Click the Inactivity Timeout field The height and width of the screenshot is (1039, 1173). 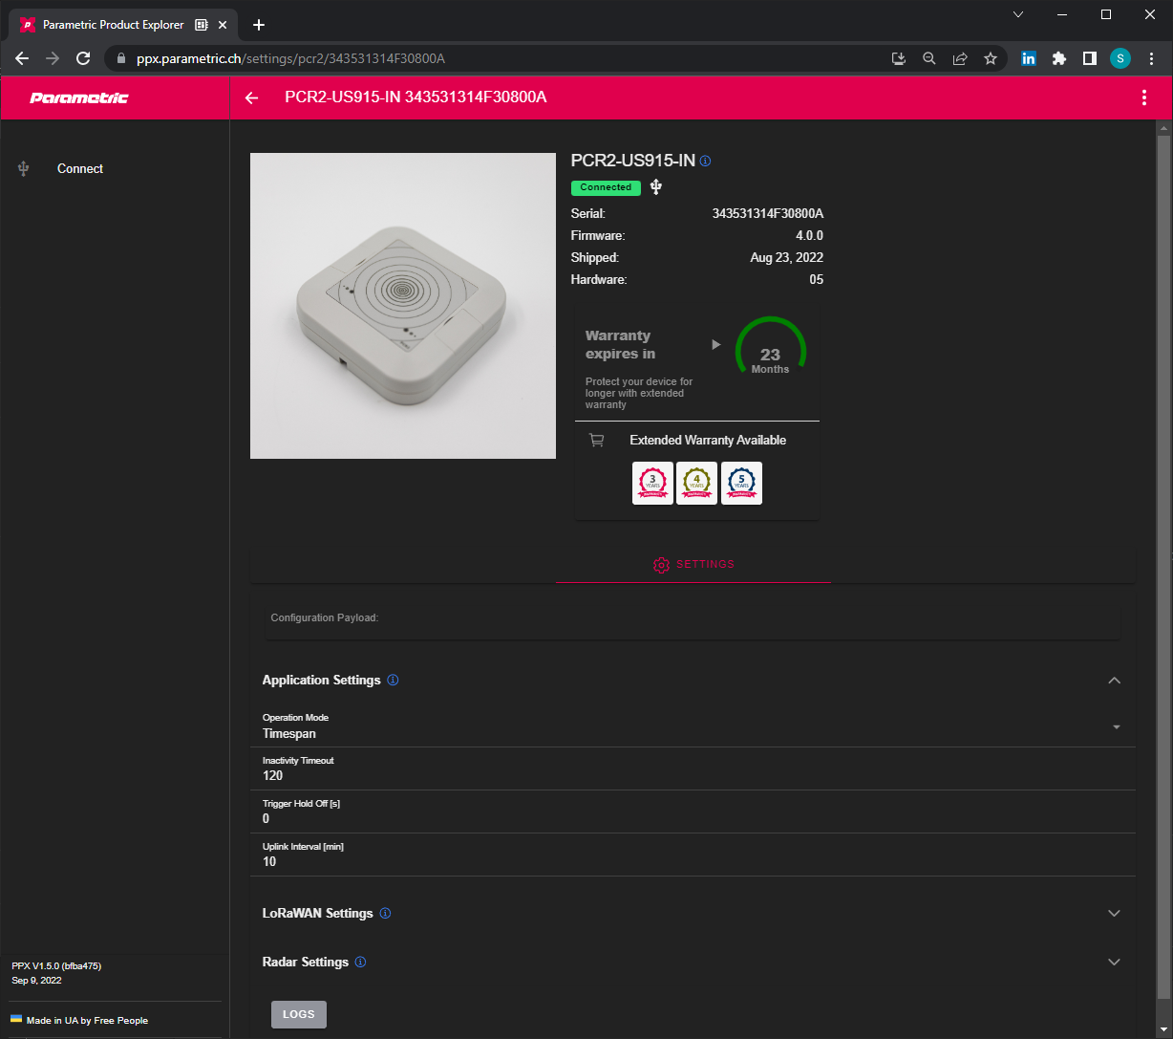[693, 775]
